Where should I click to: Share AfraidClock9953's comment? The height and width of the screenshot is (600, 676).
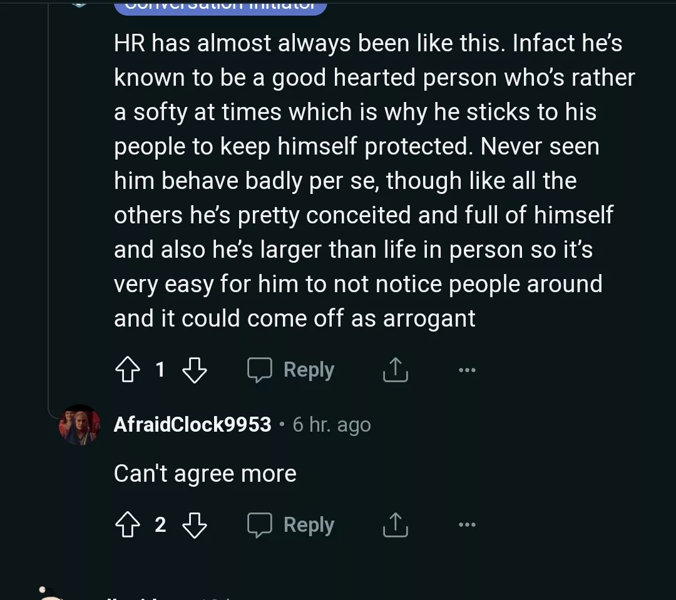coord(395,525)
